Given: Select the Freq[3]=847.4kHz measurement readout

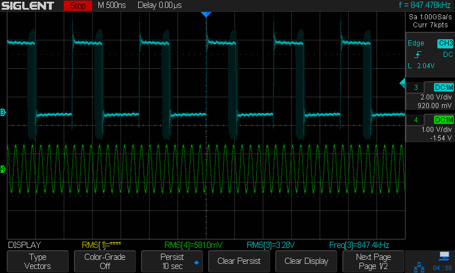Looking at the screenshot, I should [x=359, y=245].
